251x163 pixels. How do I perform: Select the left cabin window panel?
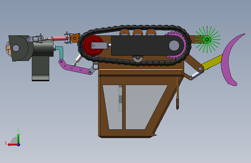point(113,107)
